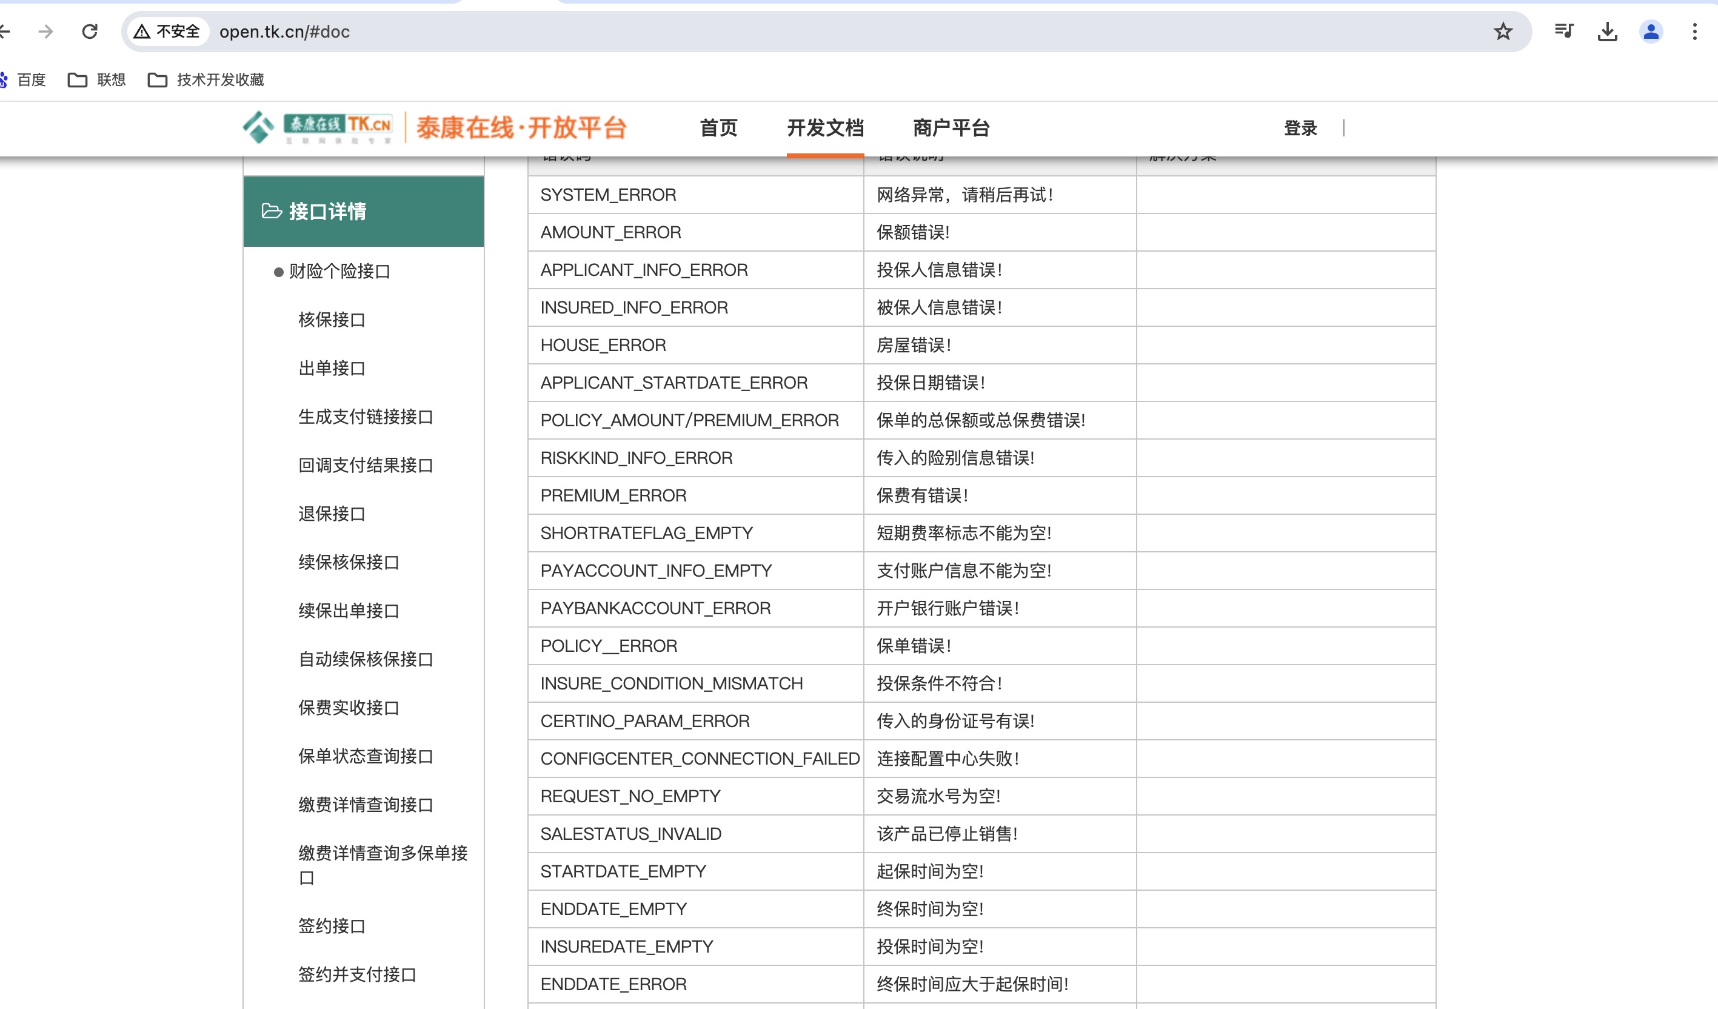Open the 技术开发收藏 bookmark folder
The width and height of the screenshot is (1718, 1009).
point(206,80)
